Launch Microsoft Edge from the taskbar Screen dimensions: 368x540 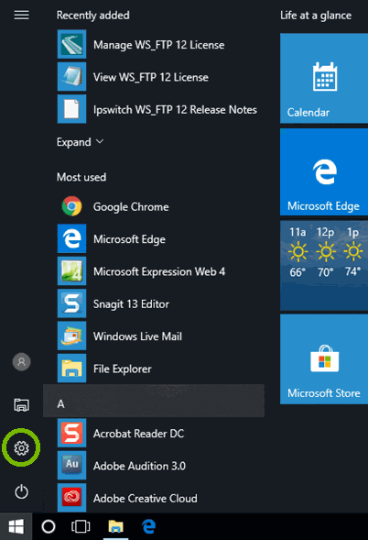coord(148,526)
